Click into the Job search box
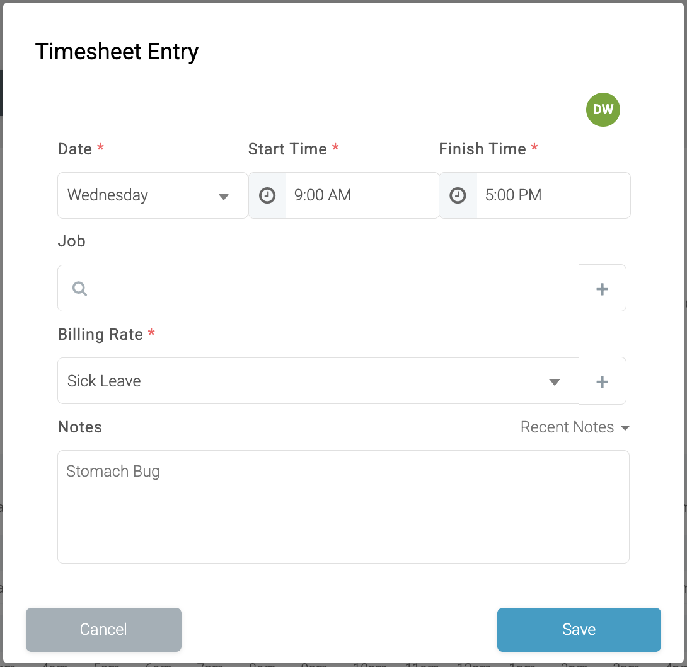This screenshot has height=667, width=687. (318, 288)
